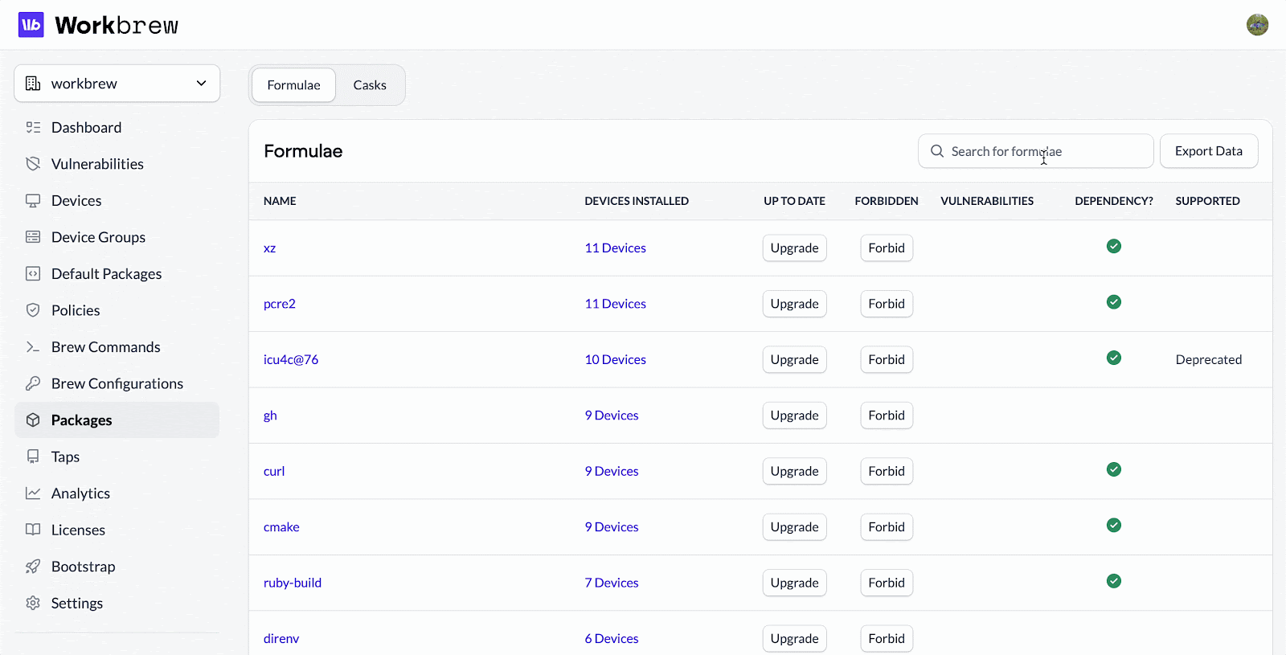The width and height of the screenshot is (1286, 655).
Task: Open the user avatar menu
Action: tap(1257, 25)
